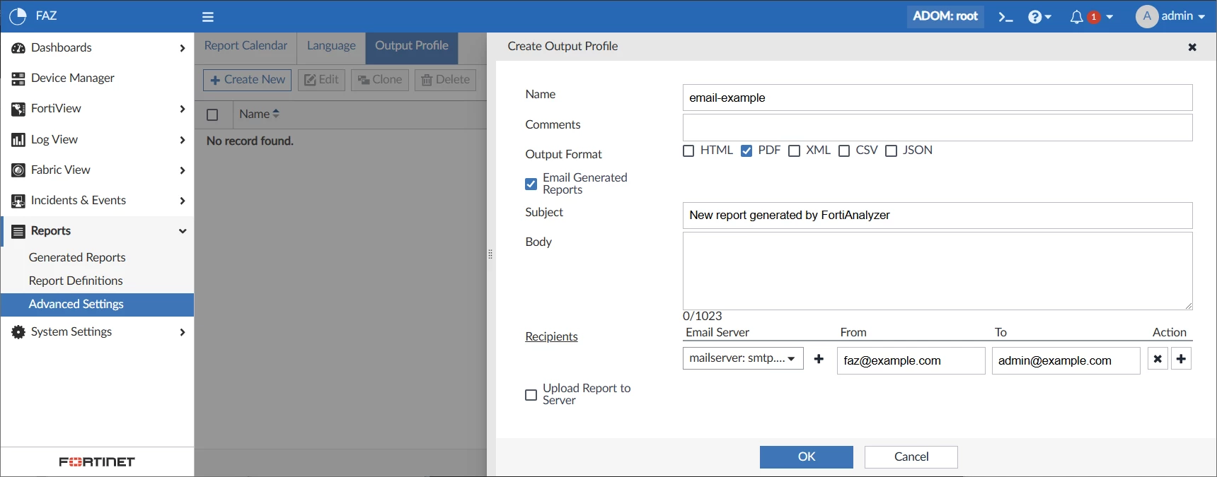Screen dimensions: 1217x477
Task: Enable the HTML output format checkbox
Action: 688,151
